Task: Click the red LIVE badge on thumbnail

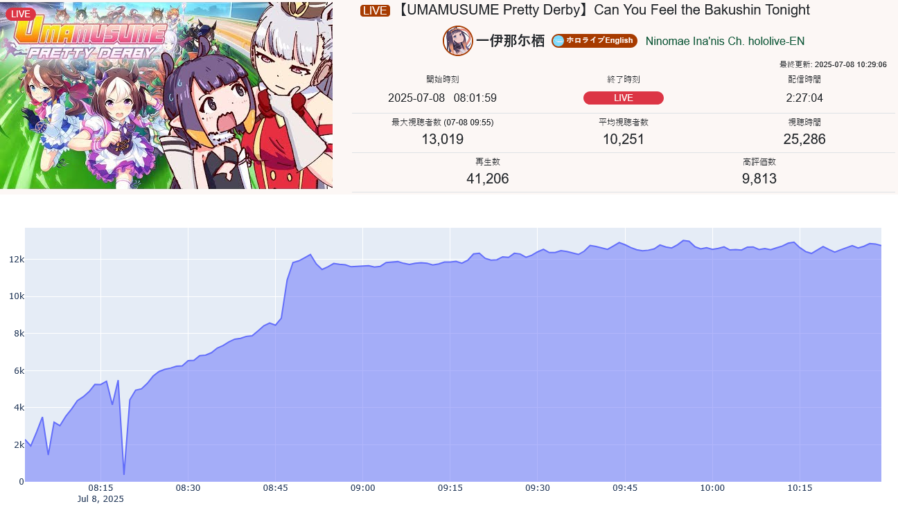Action: 21,14
